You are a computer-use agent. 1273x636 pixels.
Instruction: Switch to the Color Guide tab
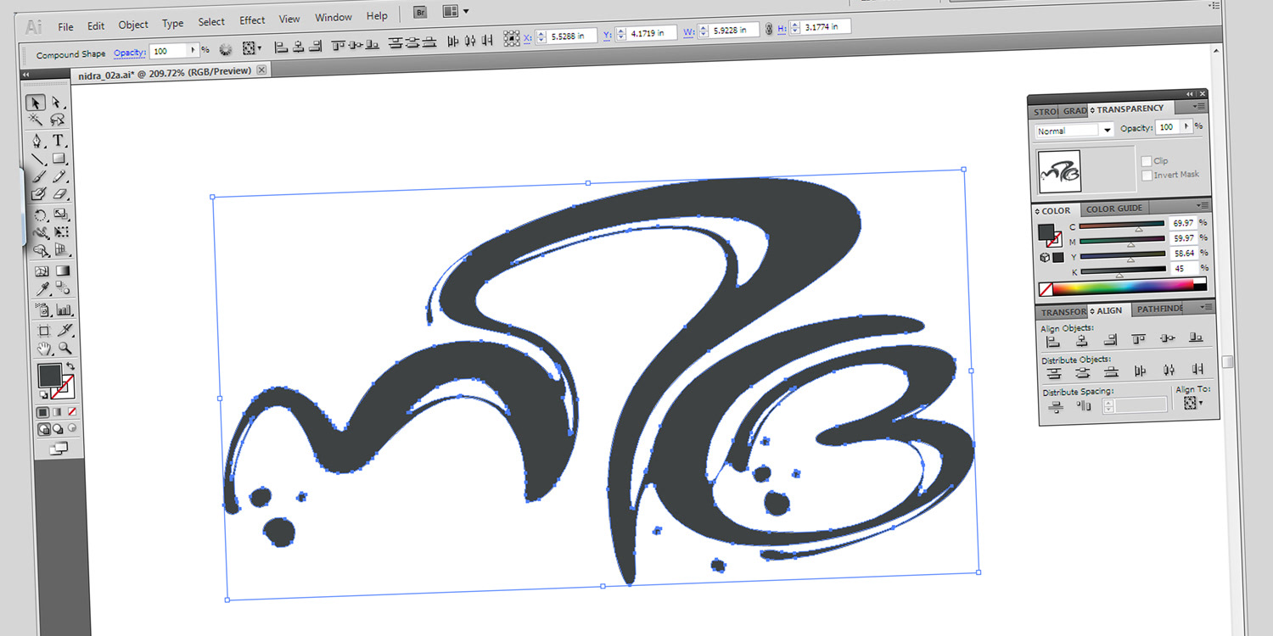(x=1114, y=209)
